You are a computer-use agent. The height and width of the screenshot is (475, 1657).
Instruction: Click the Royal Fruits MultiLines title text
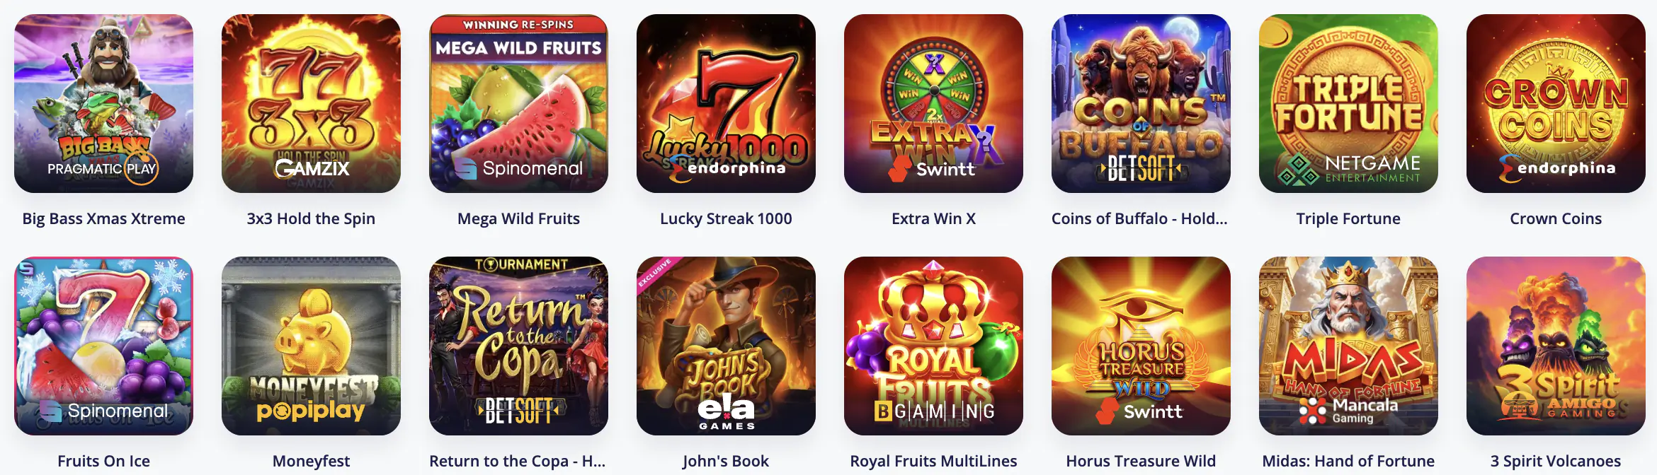(x=933, y=462)
